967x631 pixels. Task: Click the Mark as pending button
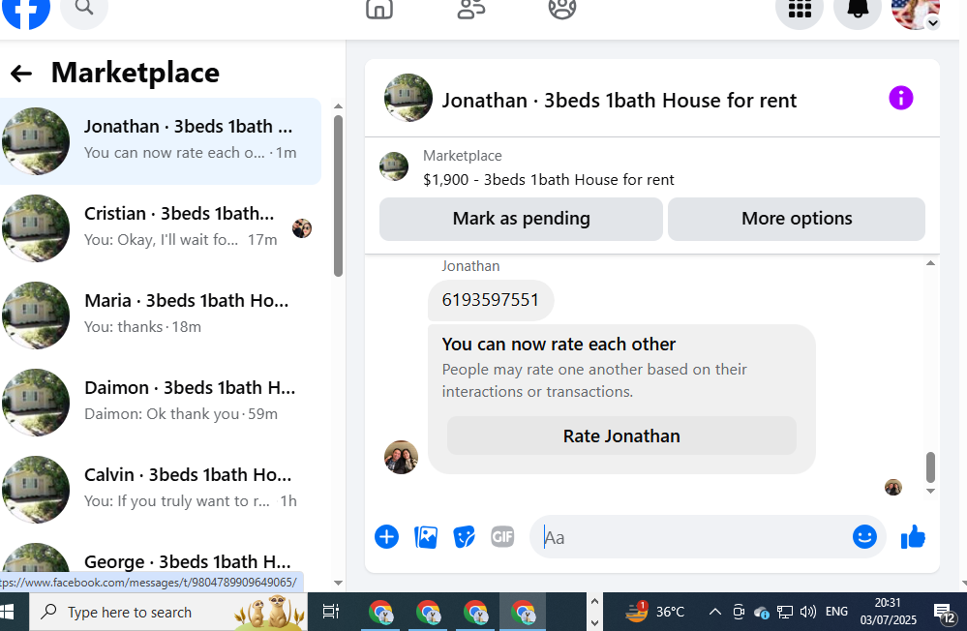click(521, 219)
